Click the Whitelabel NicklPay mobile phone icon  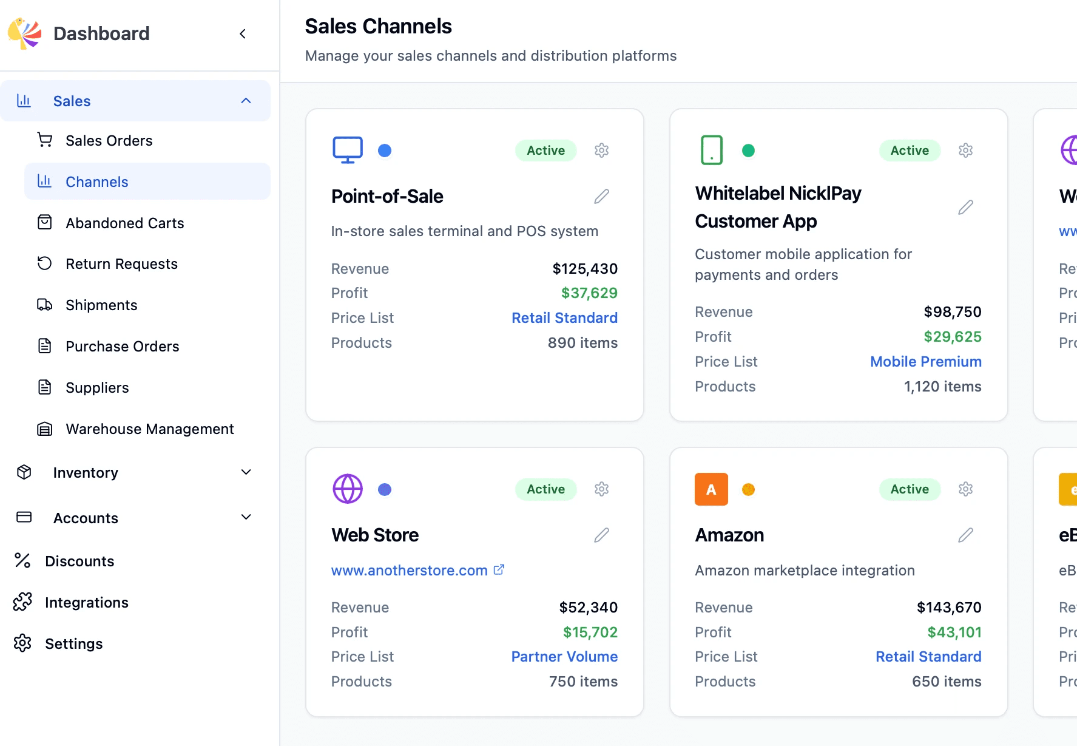pyautogui.click(x=712, y=150)
